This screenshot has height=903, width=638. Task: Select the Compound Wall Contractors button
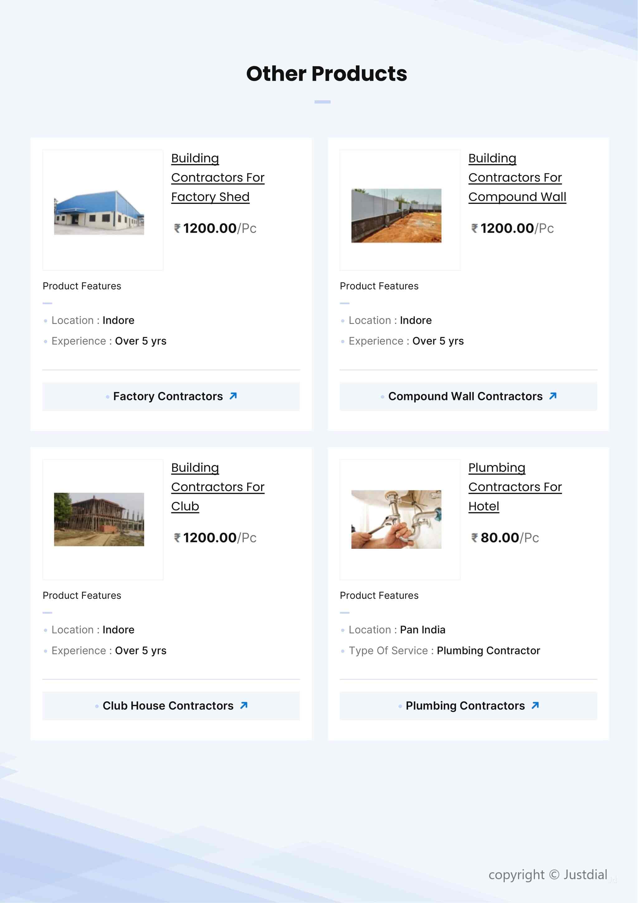(465, 396)
